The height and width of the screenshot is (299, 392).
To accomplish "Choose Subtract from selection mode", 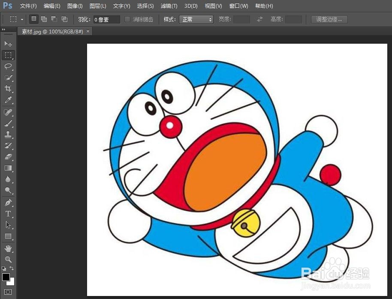I will point(54,19).
